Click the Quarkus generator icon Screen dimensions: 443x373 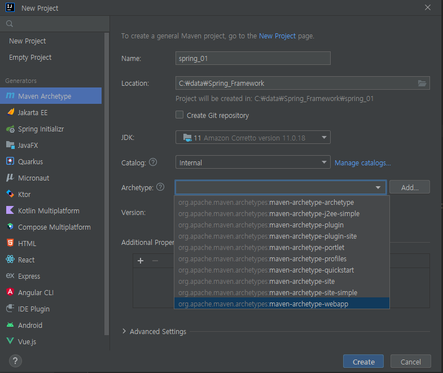(10, 161)
